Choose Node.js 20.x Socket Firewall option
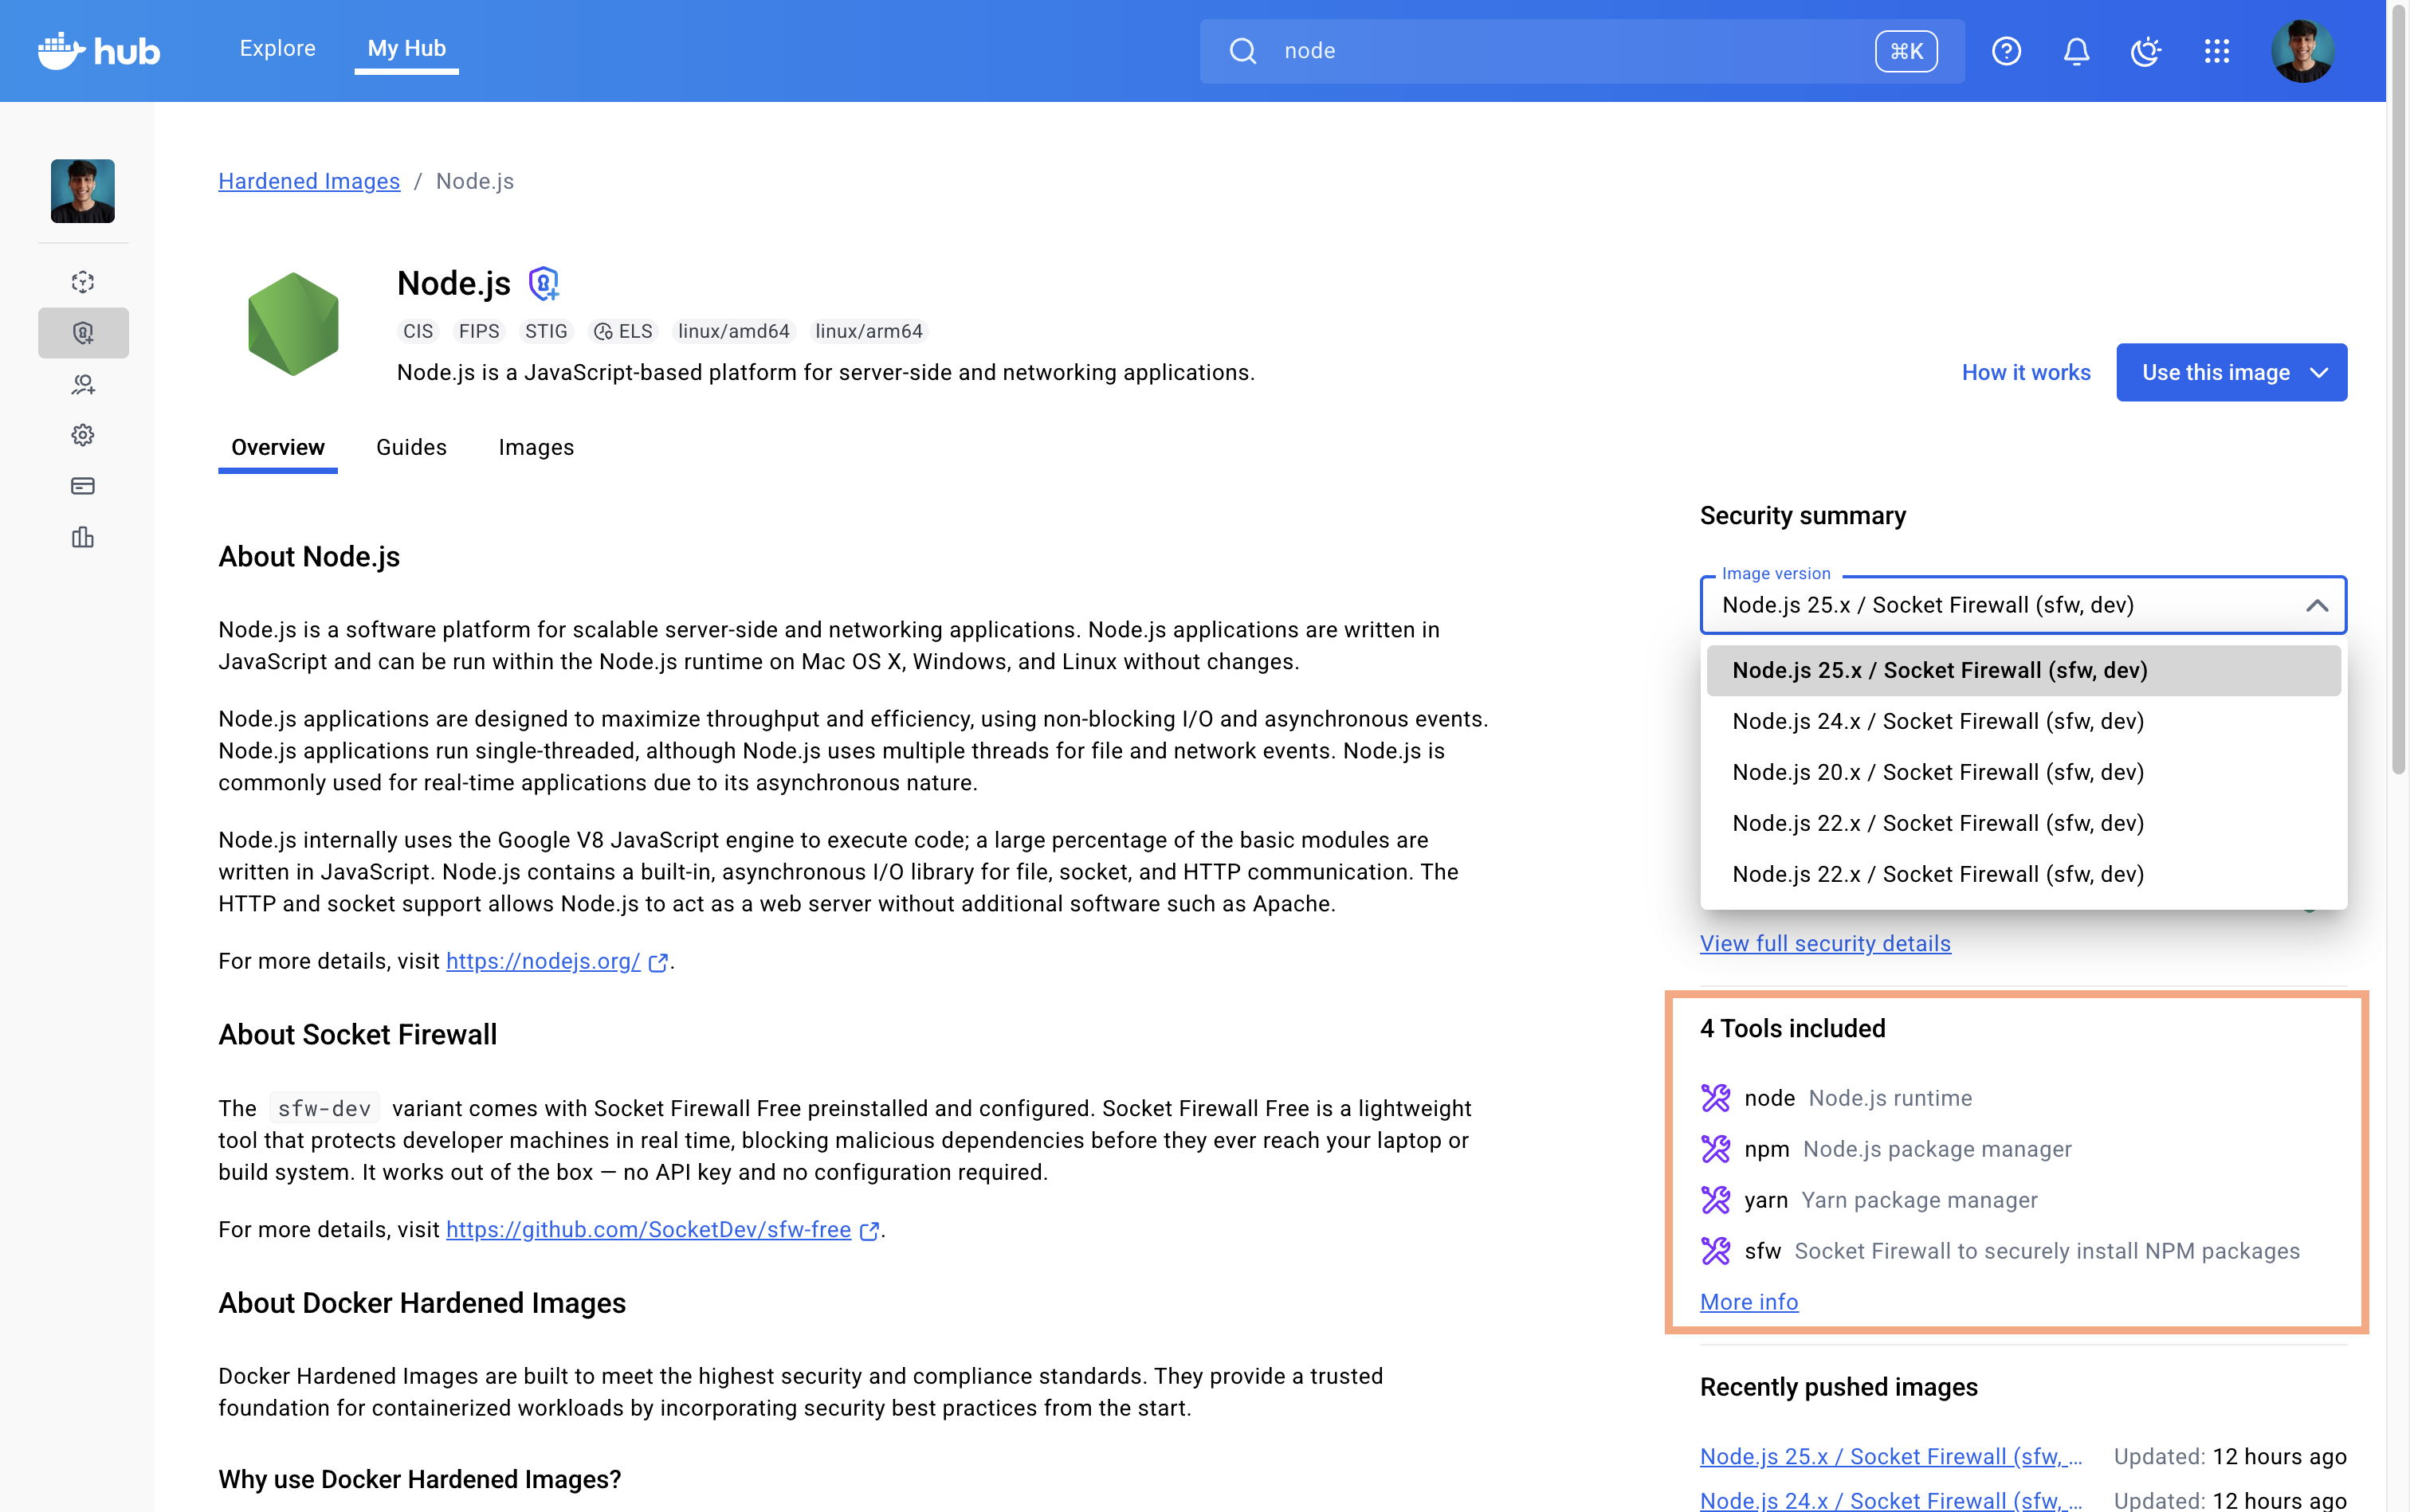The height and width of the screenshot is (1512, 2410). click(1937, 772)
